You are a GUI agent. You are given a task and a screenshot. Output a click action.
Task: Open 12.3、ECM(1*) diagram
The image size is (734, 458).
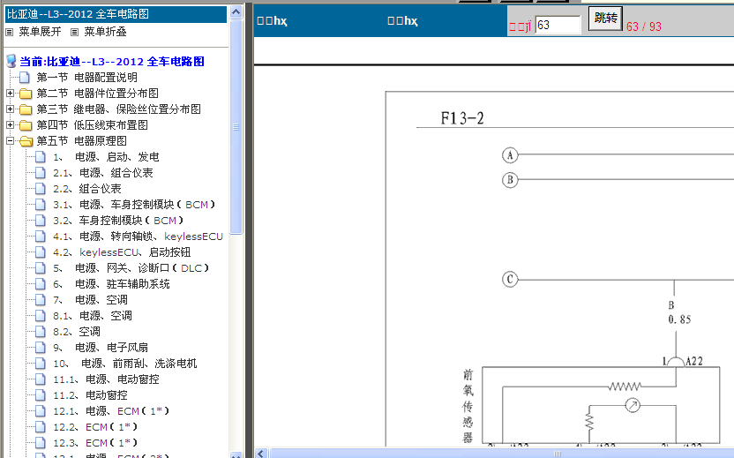click(95, 444)
